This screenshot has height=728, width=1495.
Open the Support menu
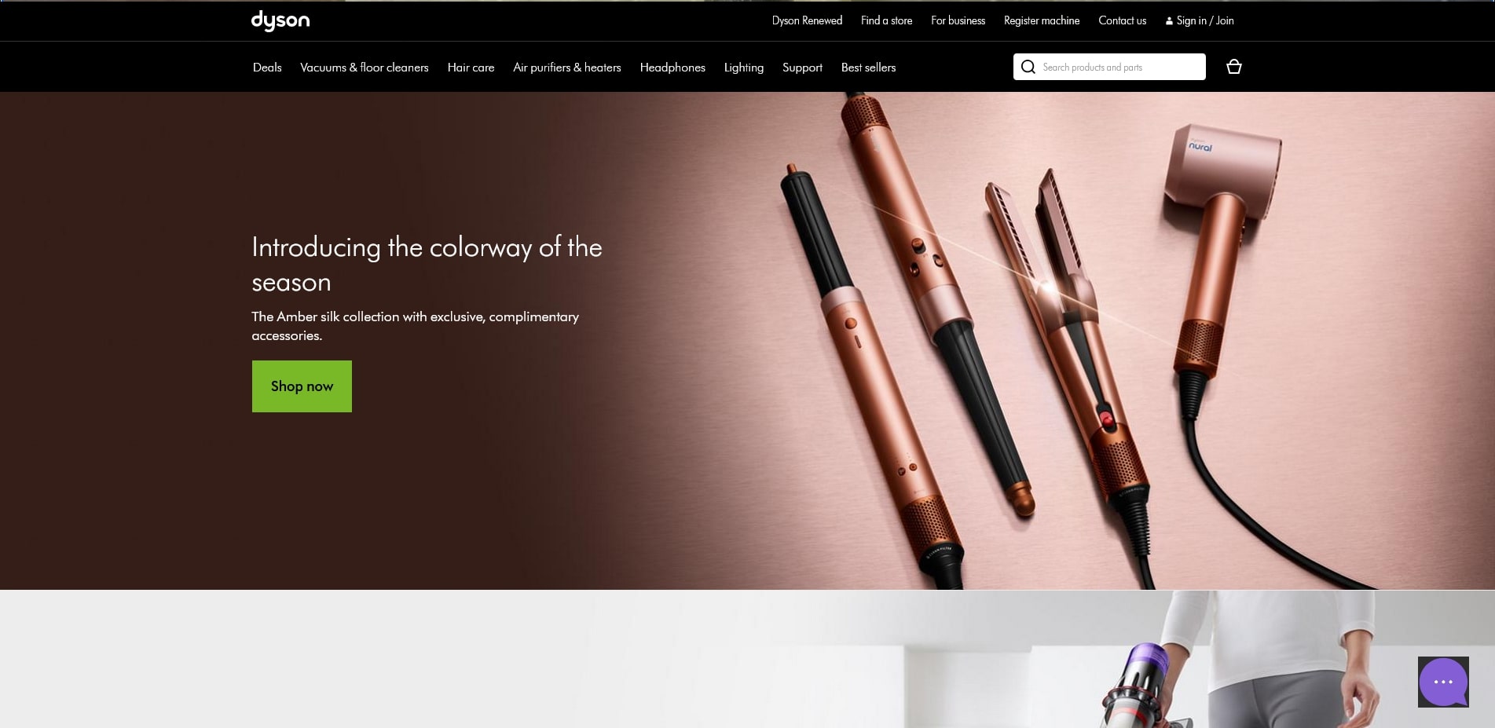coord(802,68)
